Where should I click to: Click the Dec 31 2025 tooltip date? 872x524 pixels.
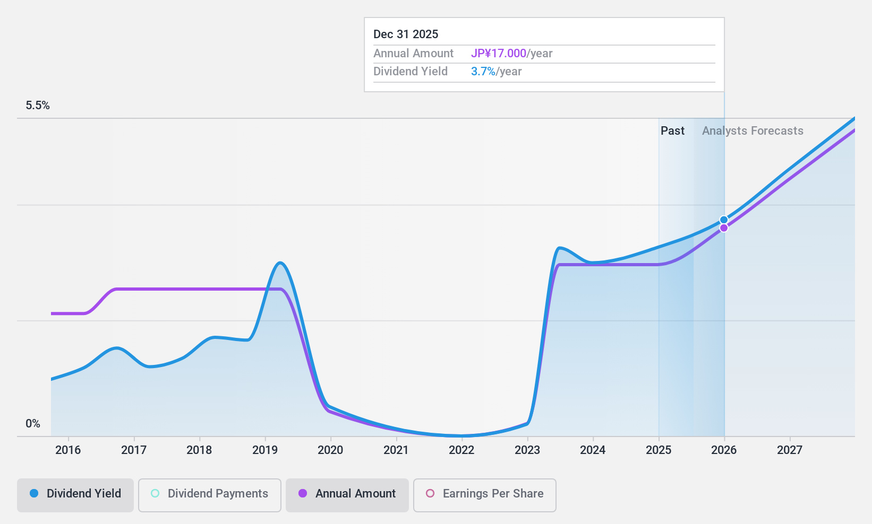tap(406, 34)
